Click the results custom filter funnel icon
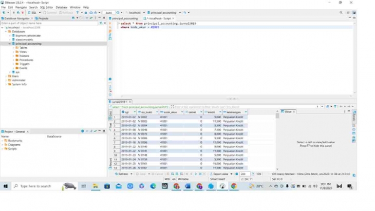The image size is (375, 211). click(x=335, y=106)
